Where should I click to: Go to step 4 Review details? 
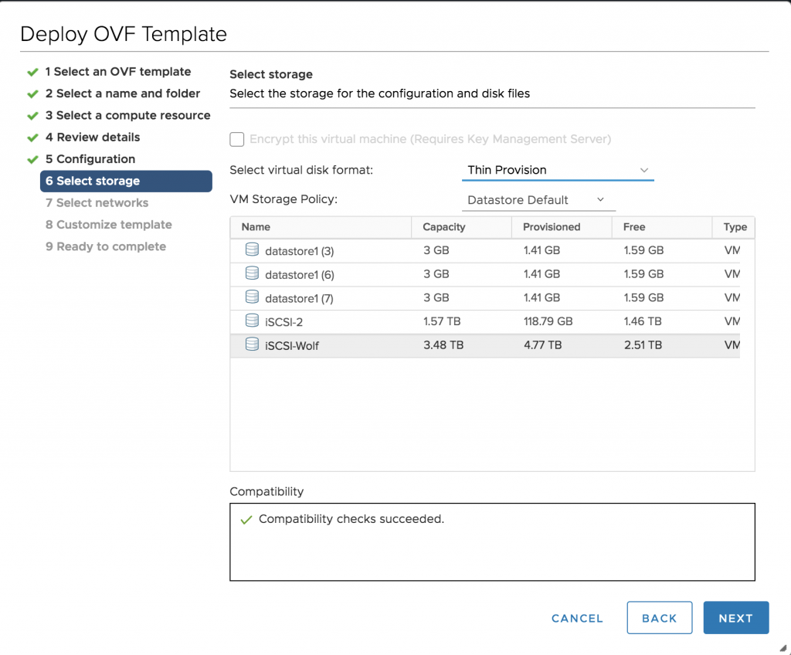click(93, 137)
